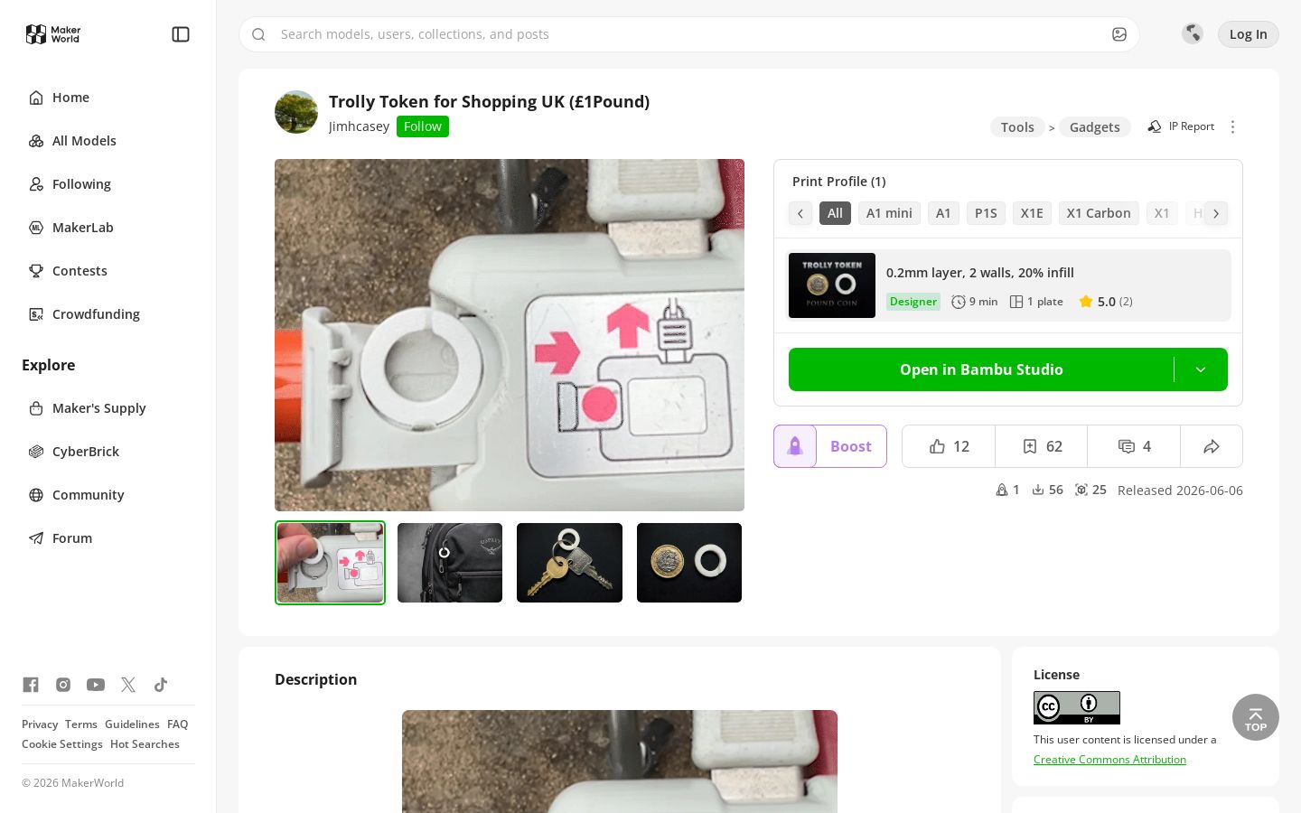Like the model with thumbs-up icon
This screenshot has width=1301, height=813.
[949, 446]
